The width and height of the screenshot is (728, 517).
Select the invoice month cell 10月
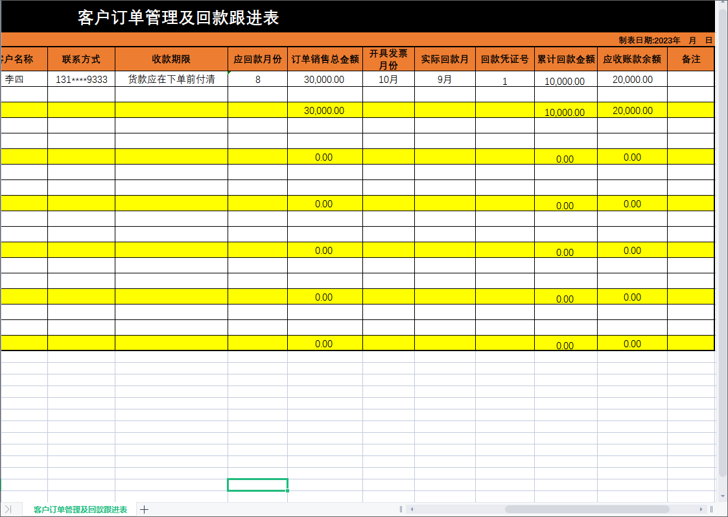coord(388,79)
